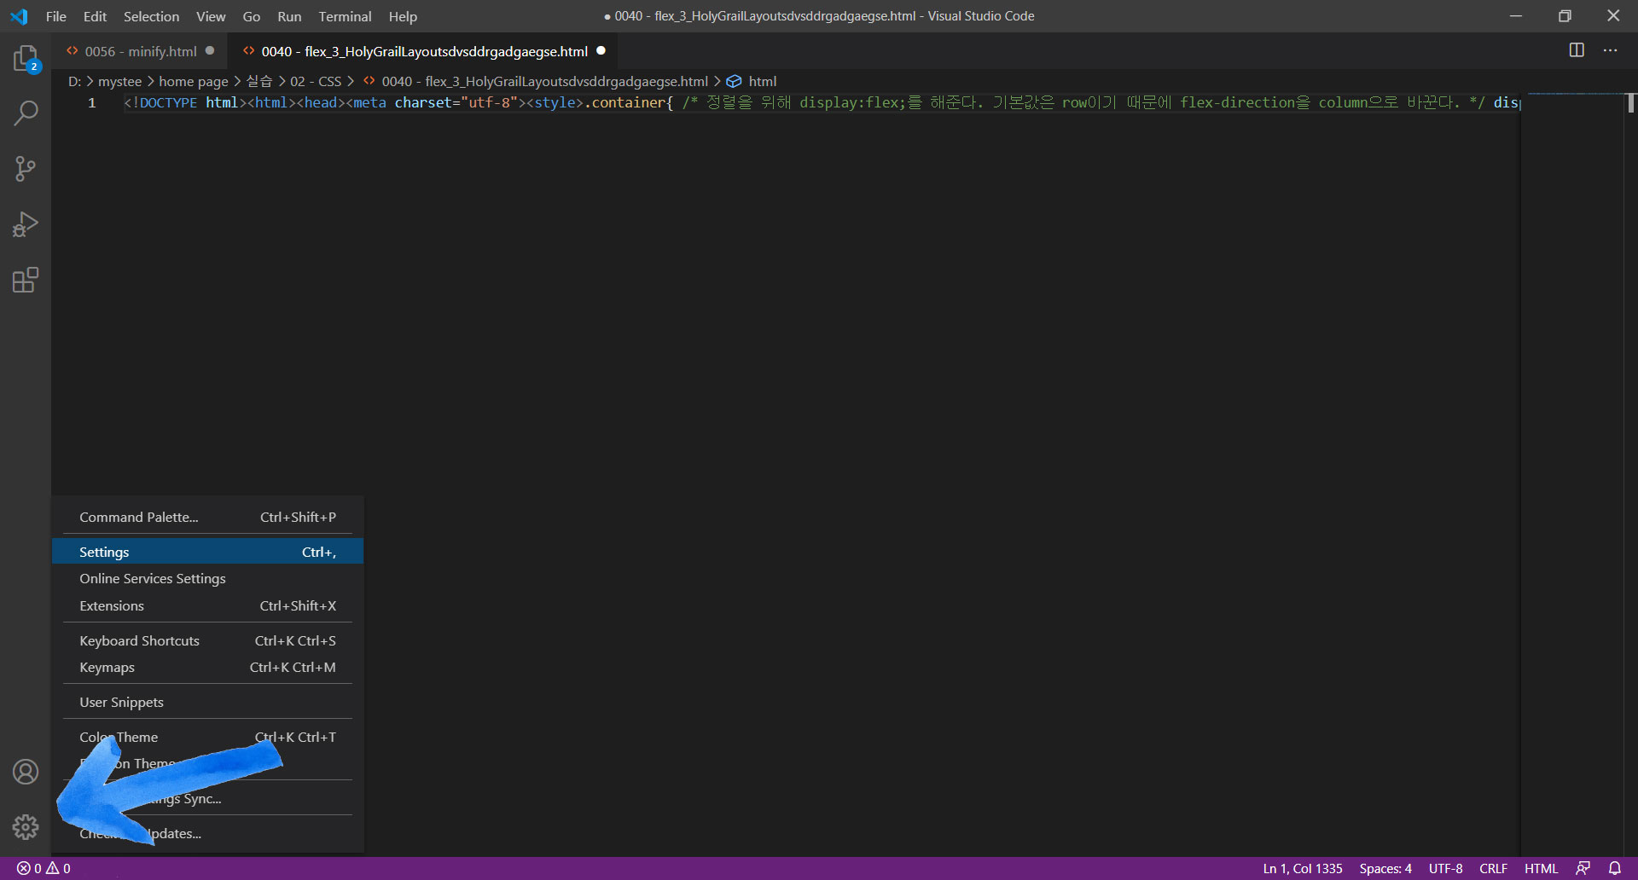1638x880 pixels.
Task: Click the minimap preview line
Action: click(x=1575, y=94)
